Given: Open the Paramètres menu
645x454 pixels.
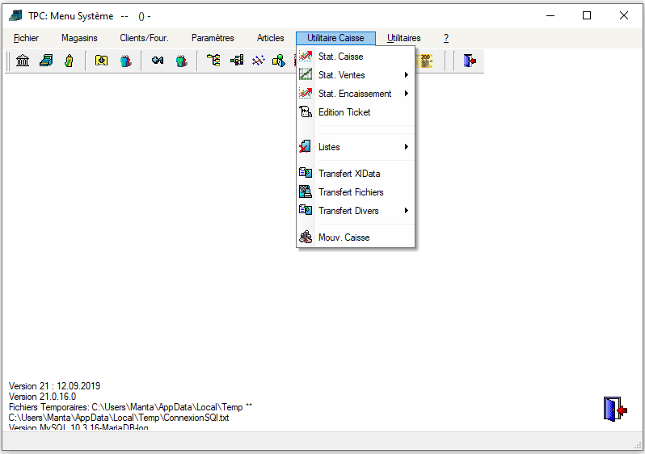Looking at the screenshot, I should click(213, 38).
